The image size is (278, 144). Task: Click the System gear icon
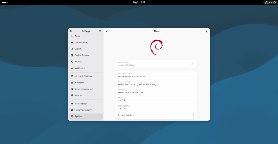click(x=72, y=116)
